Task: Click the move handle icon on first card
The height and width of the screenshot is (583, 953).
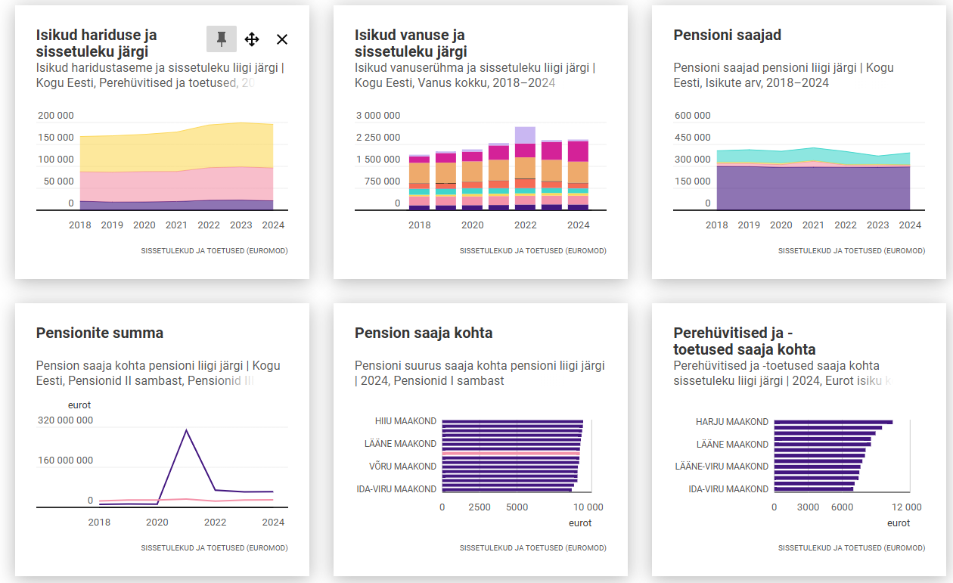Action: [x=252, y=39]
